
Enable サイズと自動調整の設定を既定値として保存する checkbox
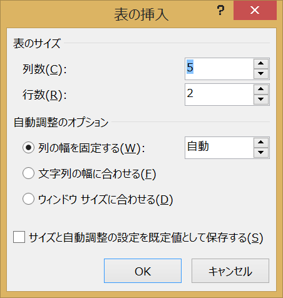(x=19, y=237)
